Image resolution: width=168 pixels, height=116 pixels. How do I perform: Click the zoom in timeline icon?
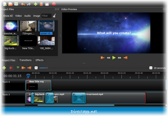coord(36,68)
